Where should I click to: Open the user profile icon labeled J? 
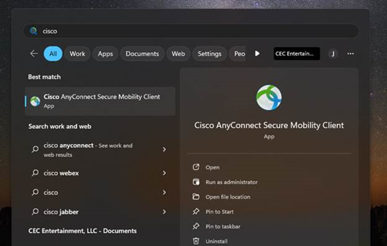[x=333, y=54]
